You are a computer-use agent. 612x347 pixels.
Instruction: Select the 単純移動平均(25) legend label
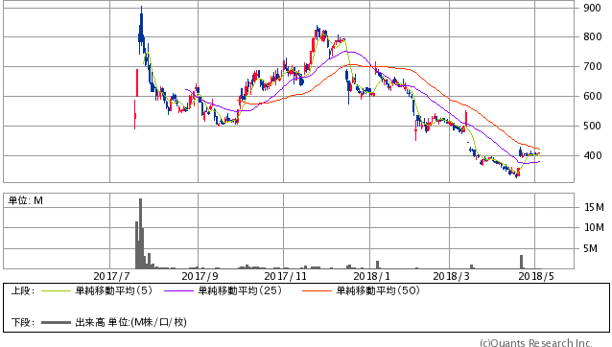[x=240, y=290]
